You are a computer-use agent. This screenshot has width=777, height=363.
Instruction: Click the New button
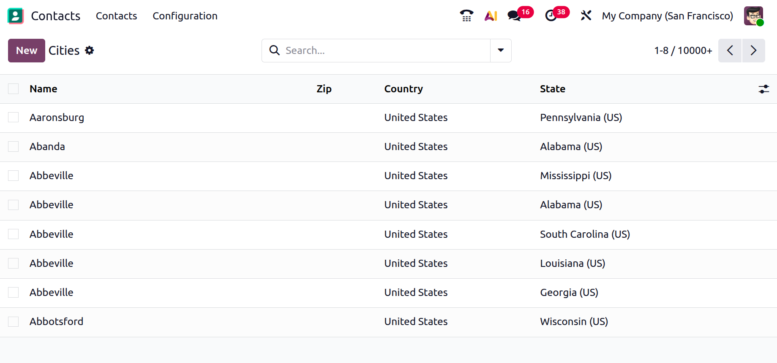tap(27, 51)
